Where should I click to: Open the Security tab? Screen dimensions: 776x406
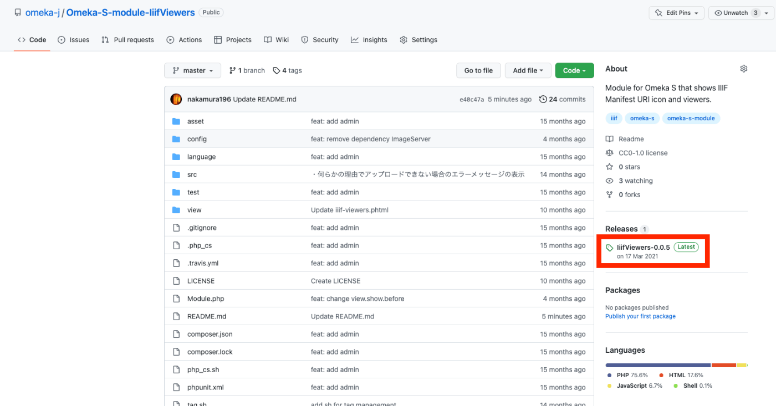point(320,40)
